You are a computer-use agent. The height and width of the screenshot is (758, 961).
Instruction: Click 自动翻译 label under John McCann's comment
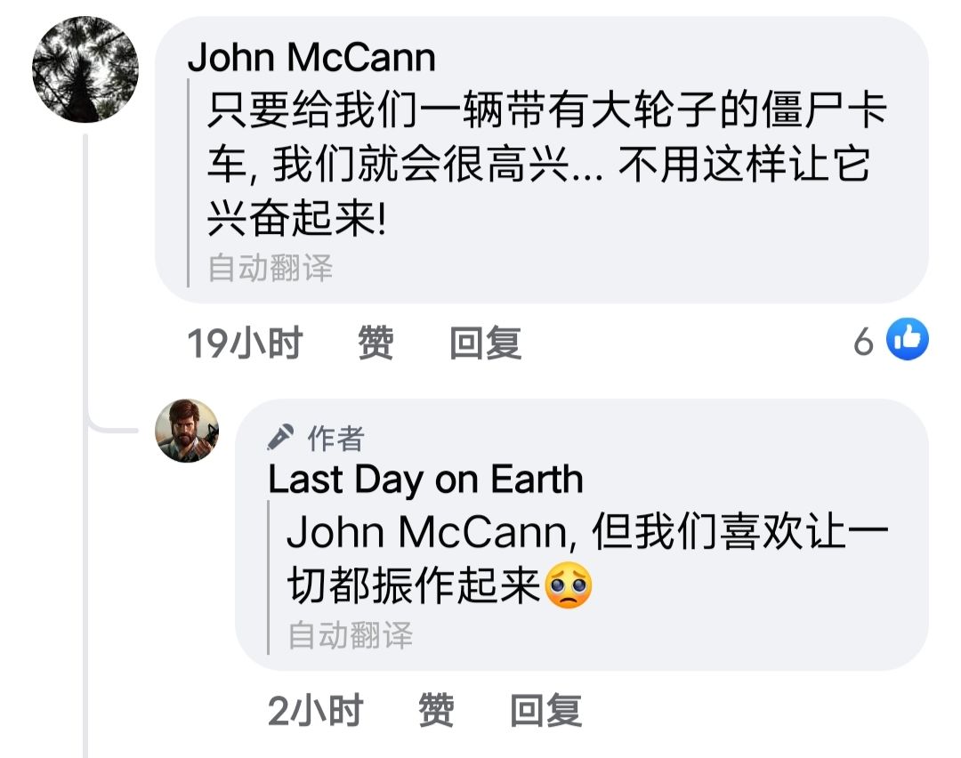tap(271, 267)
